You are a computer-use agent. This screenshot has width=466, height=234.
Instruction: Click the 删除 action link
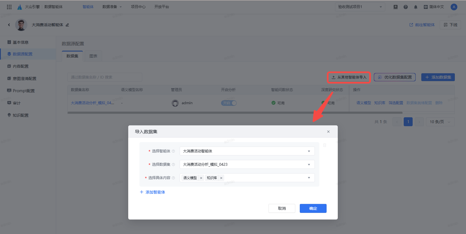439,103
